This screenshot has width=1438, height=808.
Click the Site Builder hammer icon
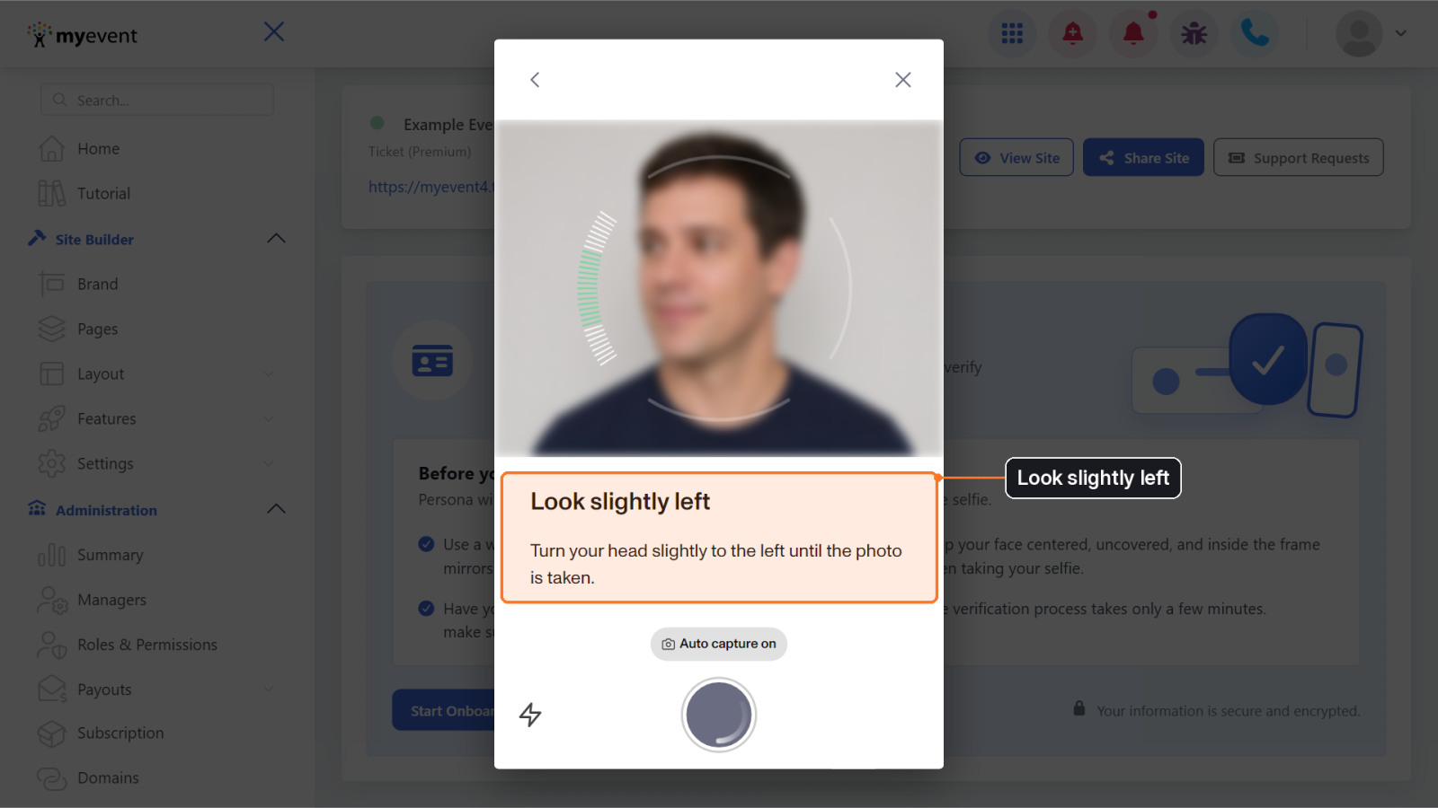tap(37, 238)
